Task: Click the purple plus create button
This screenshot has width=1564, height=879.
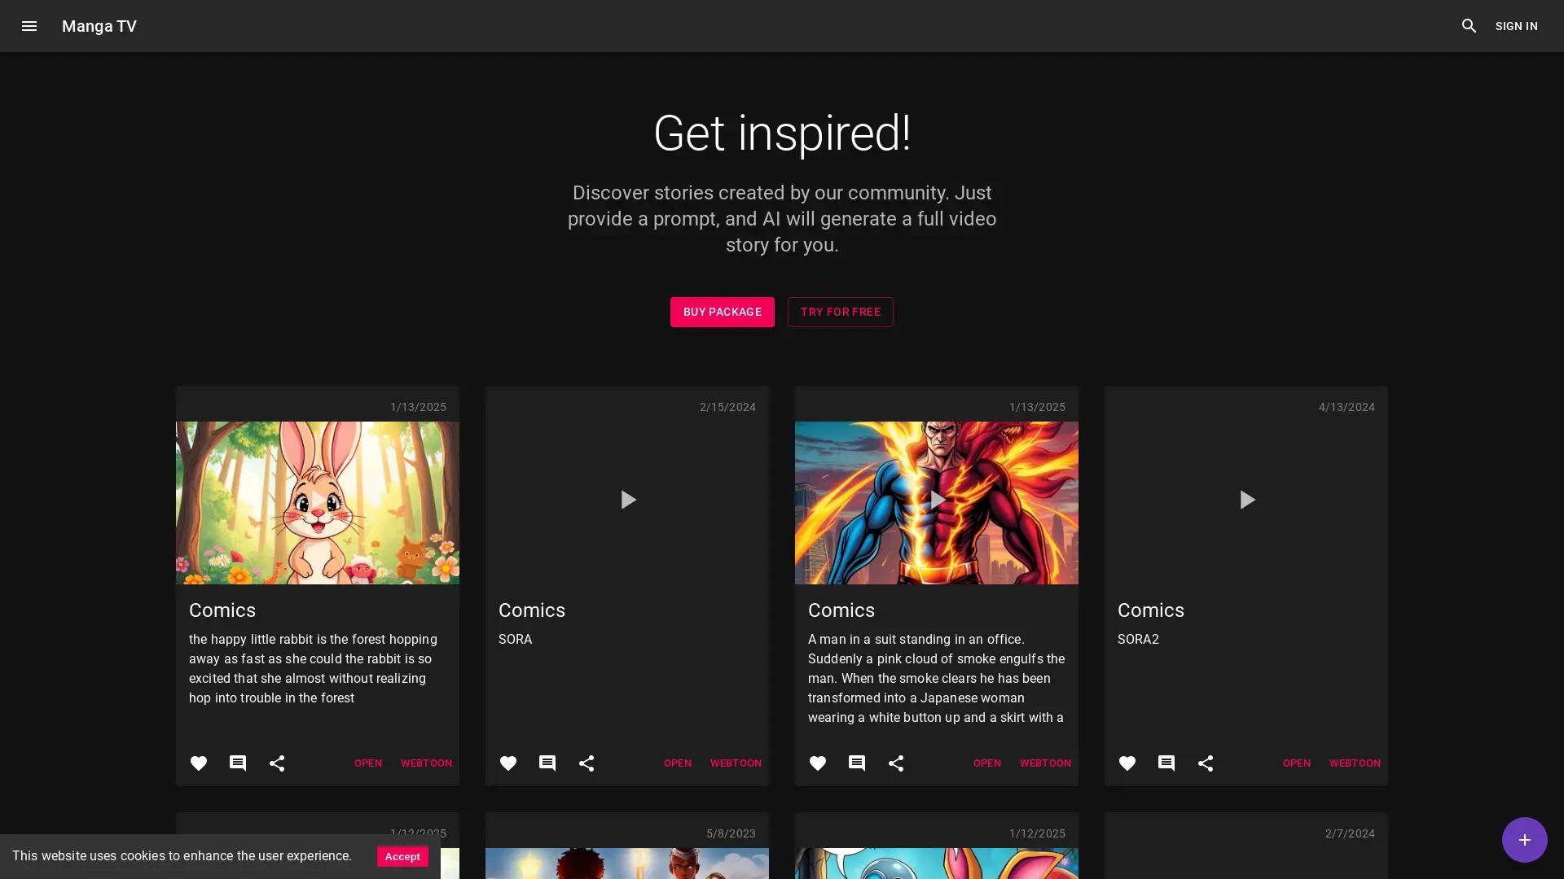Action: tap(1523, 840)
